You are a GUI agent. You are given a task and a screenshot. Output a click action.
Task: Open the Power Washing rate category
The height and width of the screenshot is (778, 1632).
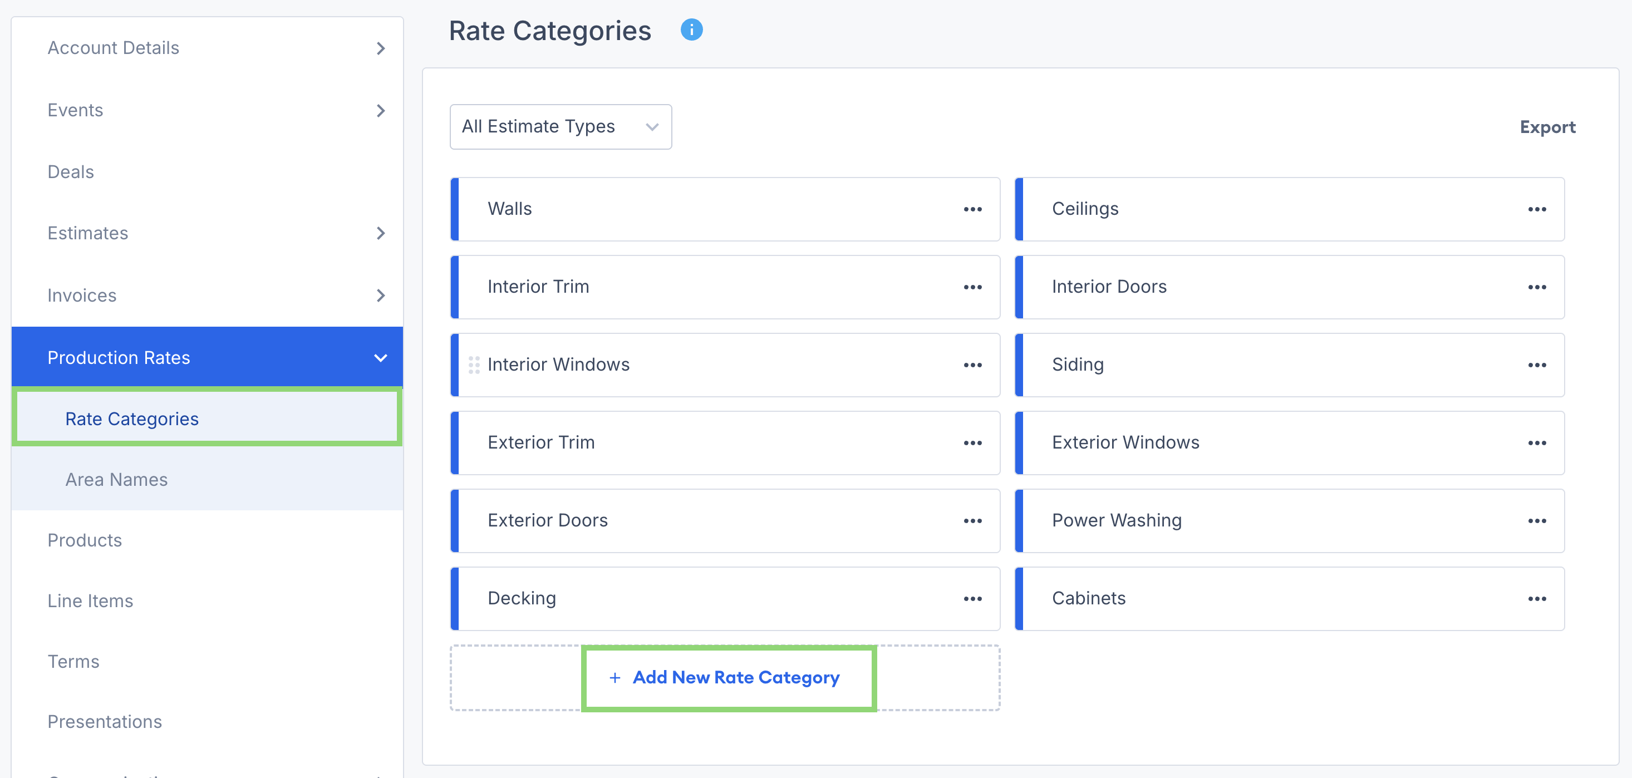pos(1289,521)
